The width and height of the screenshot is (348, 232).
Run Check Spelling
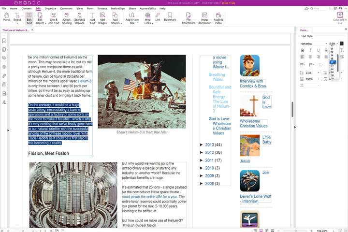tap(67, 18)
